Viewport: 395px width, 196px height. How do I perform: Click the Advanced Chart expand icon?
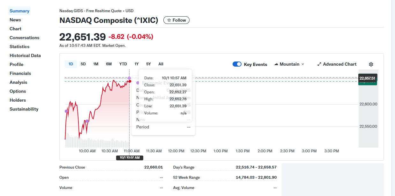pos(319,64)
